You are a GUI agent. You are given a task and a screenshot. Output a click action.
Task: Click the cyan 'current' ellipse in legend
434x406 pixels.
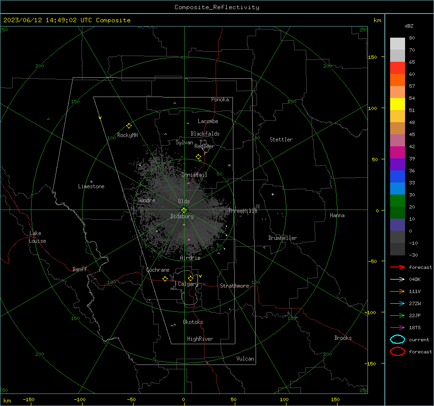[397, 339]
